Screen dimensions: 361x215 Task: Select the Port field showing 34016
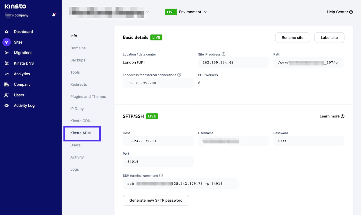(x=158, y=161)
